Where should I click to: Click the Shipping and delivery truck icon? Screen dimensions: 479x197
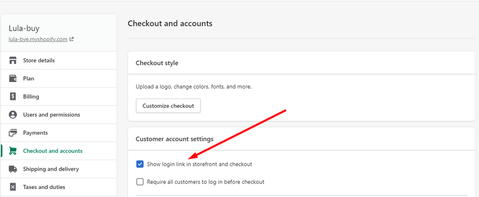pyautogui.click(x=13, y=169)
